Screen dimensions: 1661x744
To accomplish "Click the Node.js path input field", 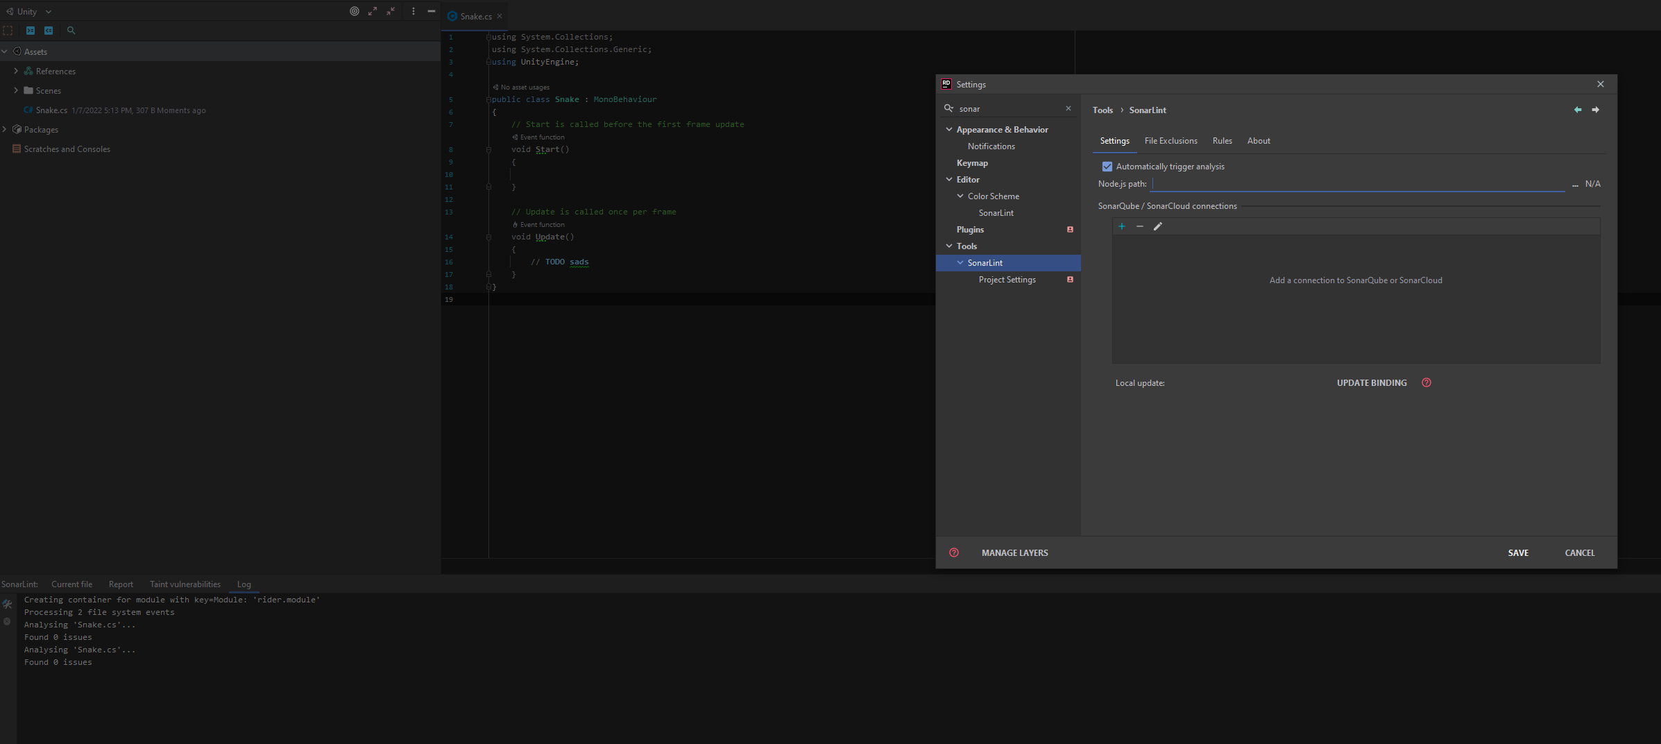I will pos(1357,184).
